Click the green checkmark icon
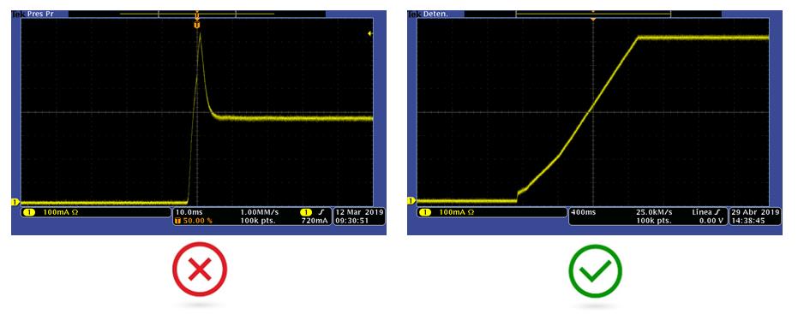The width and height of the screenshot is (798, 314). pos(595,270)
